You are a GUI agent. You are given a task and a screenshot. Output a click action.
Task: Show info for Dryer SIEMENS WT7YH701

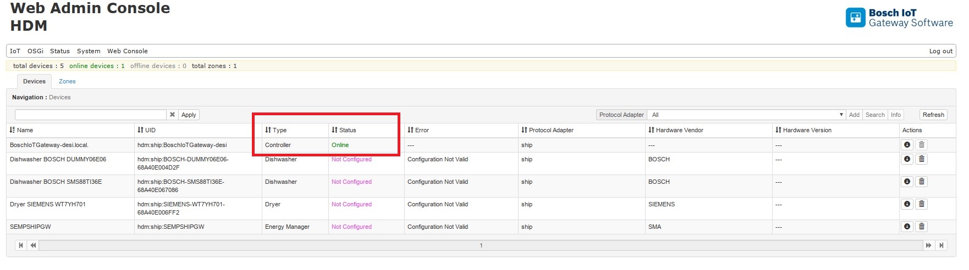tap(907, 204)
